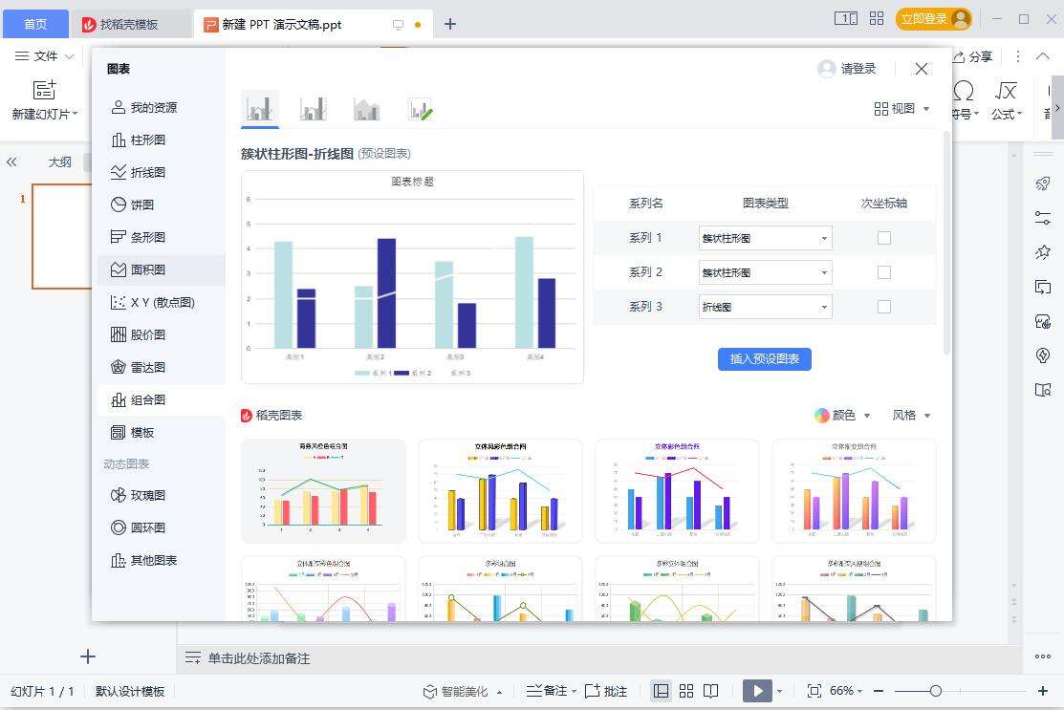
Task: Start slideshow with the play button
Action: point(756,691)
